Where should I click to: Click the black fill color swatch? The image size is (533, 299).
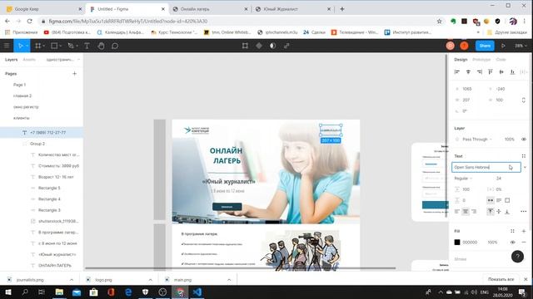tap(457, 242)
